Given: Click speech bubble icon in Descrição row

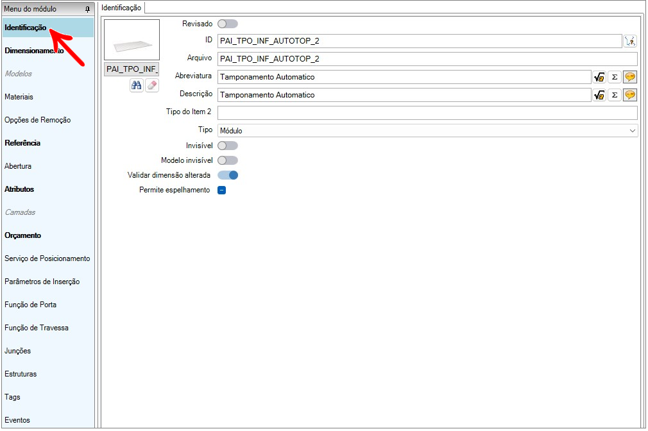Looking at the screenshot, I should pyautogui.click(x=630, y=95).
